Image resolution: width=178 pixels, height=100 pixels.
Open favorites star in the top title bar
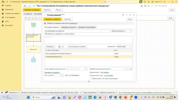point(149,2)
